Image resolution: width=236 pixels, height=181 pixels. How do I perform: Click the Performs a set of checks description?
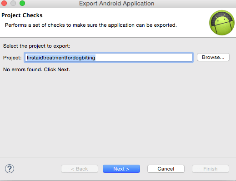(91, 25)
